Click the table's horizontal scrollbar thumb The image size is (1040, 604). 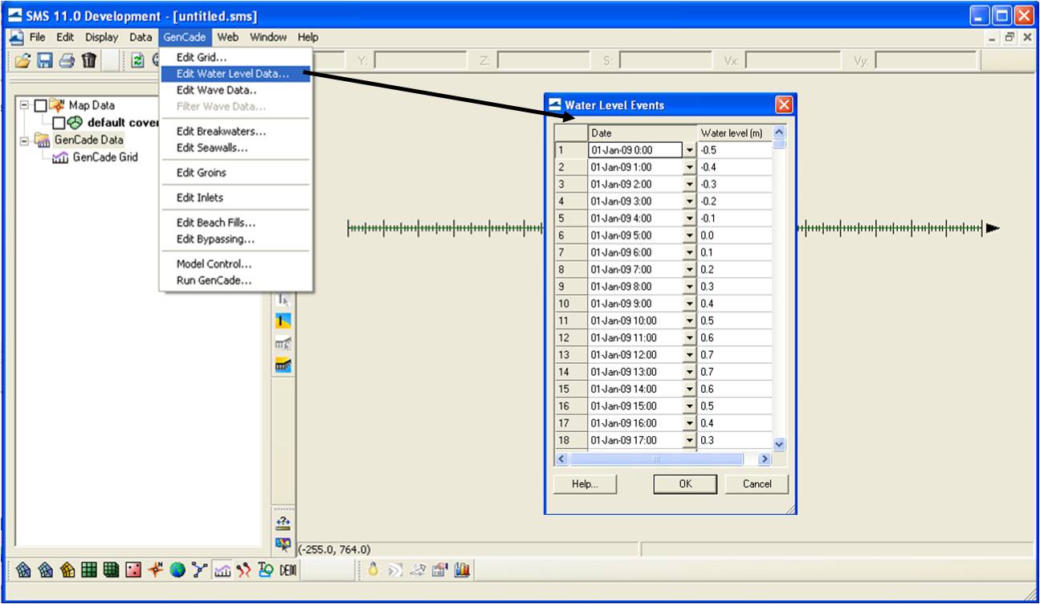coord(656,459)
